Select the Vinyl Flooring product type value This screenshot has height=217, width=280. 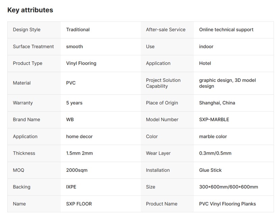81,63
